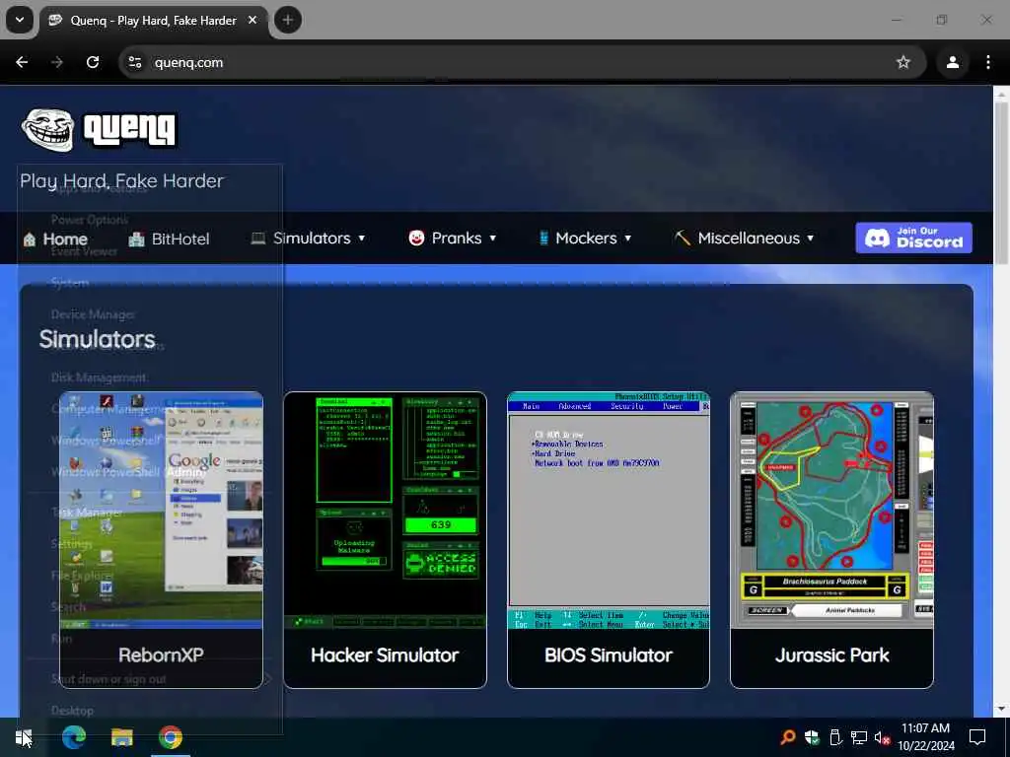Switch to Chrome in the taskbar
1010x757 pixels.
(x=171, y=737)
